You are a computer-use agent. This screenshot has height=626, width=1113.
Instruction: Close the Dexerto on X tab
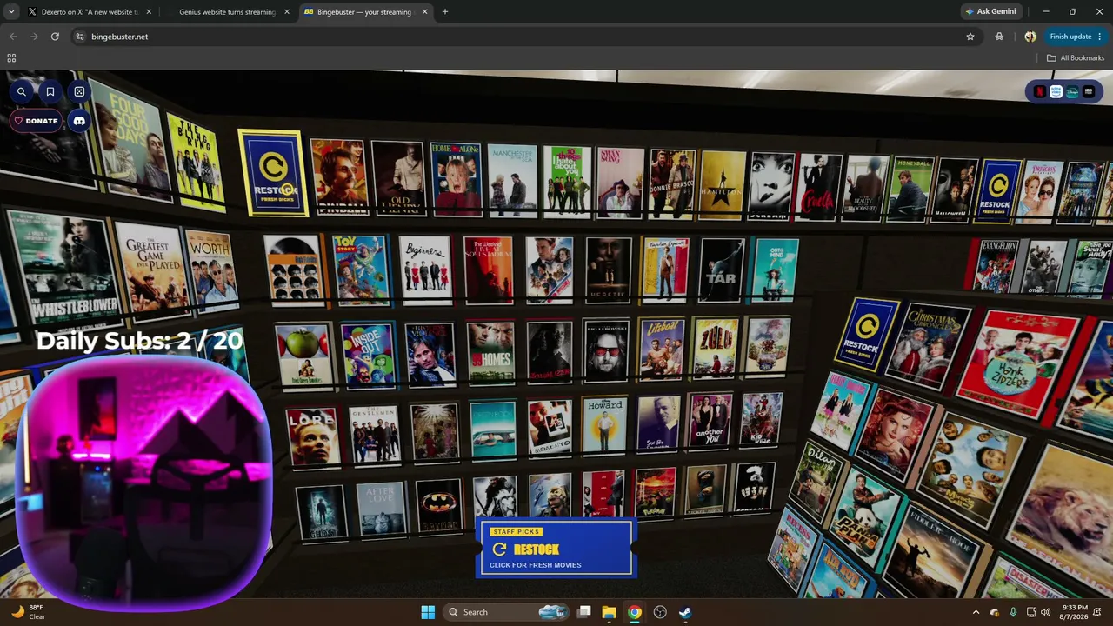click(x=149, y=12)
